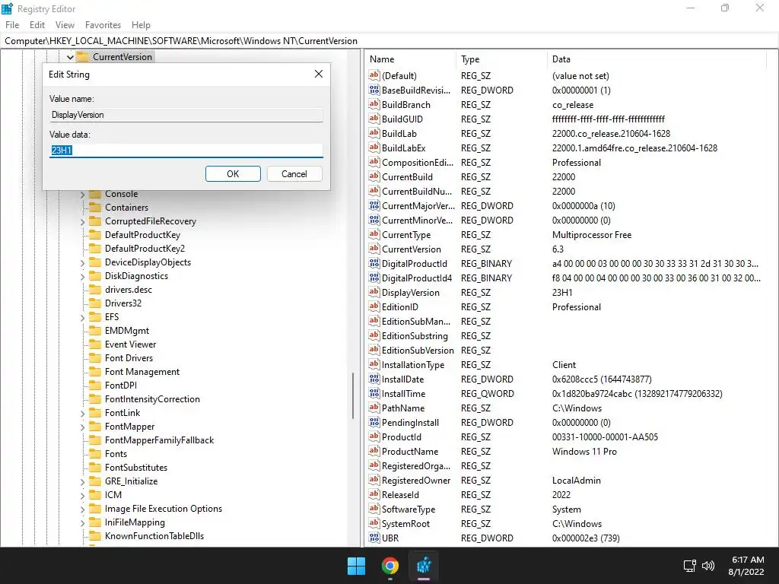Open the Favorites menu

pos(103,25)
